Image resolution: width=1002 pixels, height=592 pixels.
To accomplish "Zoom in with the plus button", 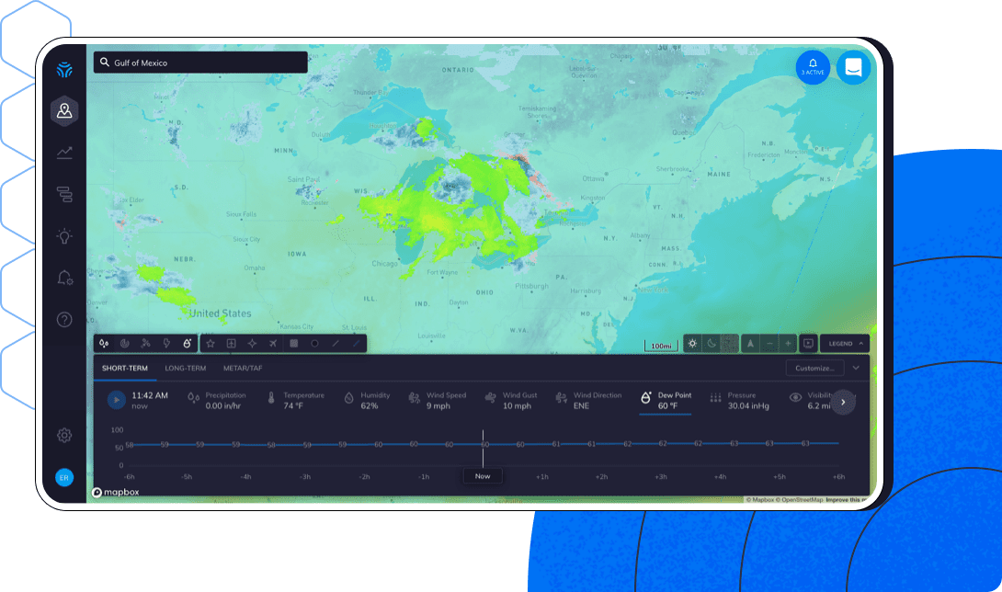I will [x=788, y=344].
